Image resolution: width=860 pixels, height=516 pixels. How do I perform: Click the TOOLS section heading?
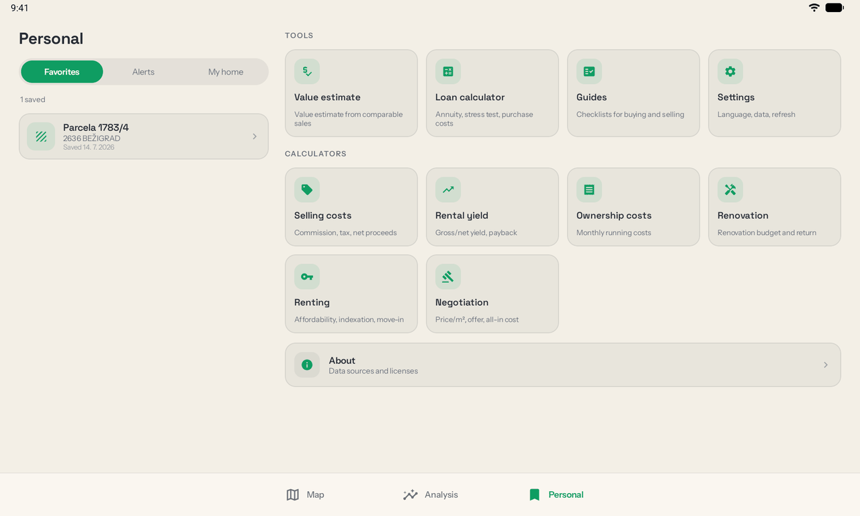point(299,36)
